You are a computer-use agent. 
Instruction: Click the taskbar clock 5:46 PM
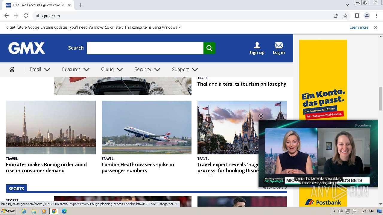tap(367, 211)
